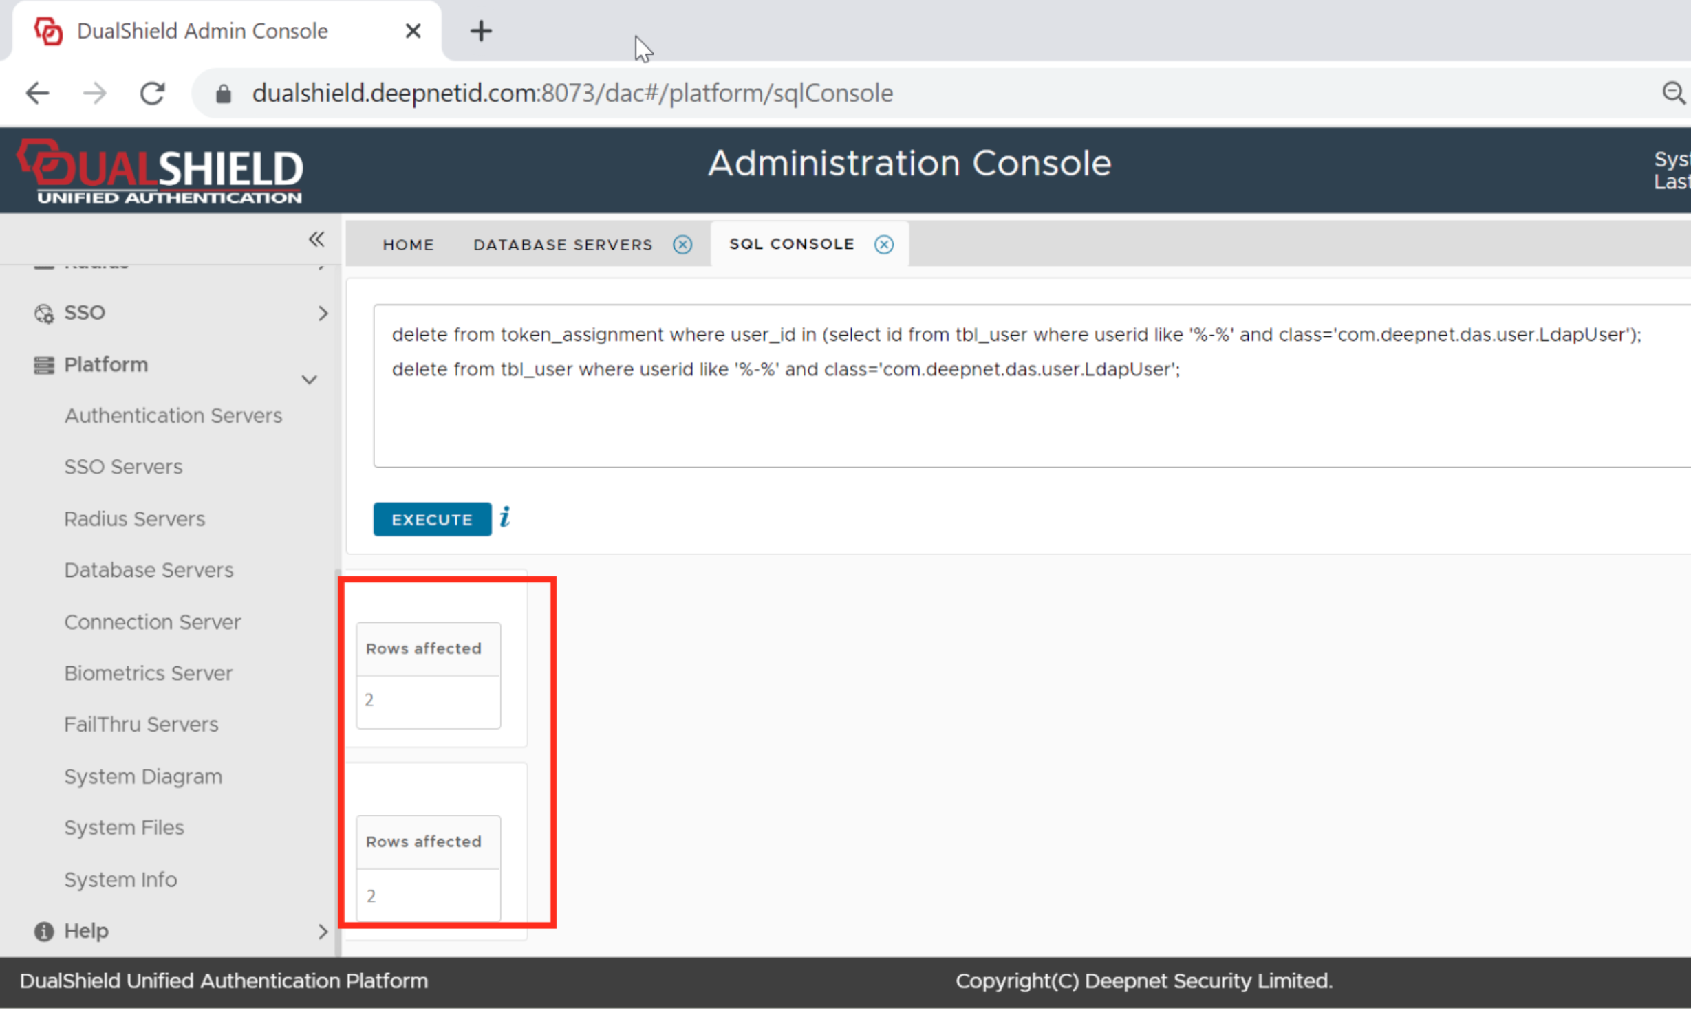Screen dimensions: 1691x1019
Task: Open Authentication Servers in sidebar
Action: click(x=173, y=416)
